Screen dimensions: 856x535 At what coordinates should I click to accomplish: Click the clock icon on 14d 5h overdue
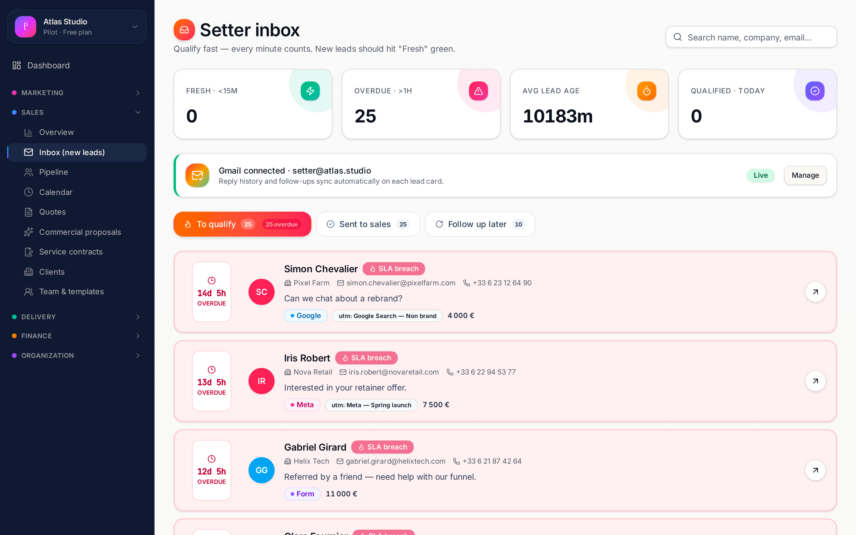pyautogui.click(x=212, y=281)
